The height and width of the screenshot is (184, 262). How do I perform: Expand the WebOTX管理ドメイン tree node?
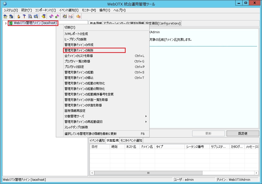[5, 23]
